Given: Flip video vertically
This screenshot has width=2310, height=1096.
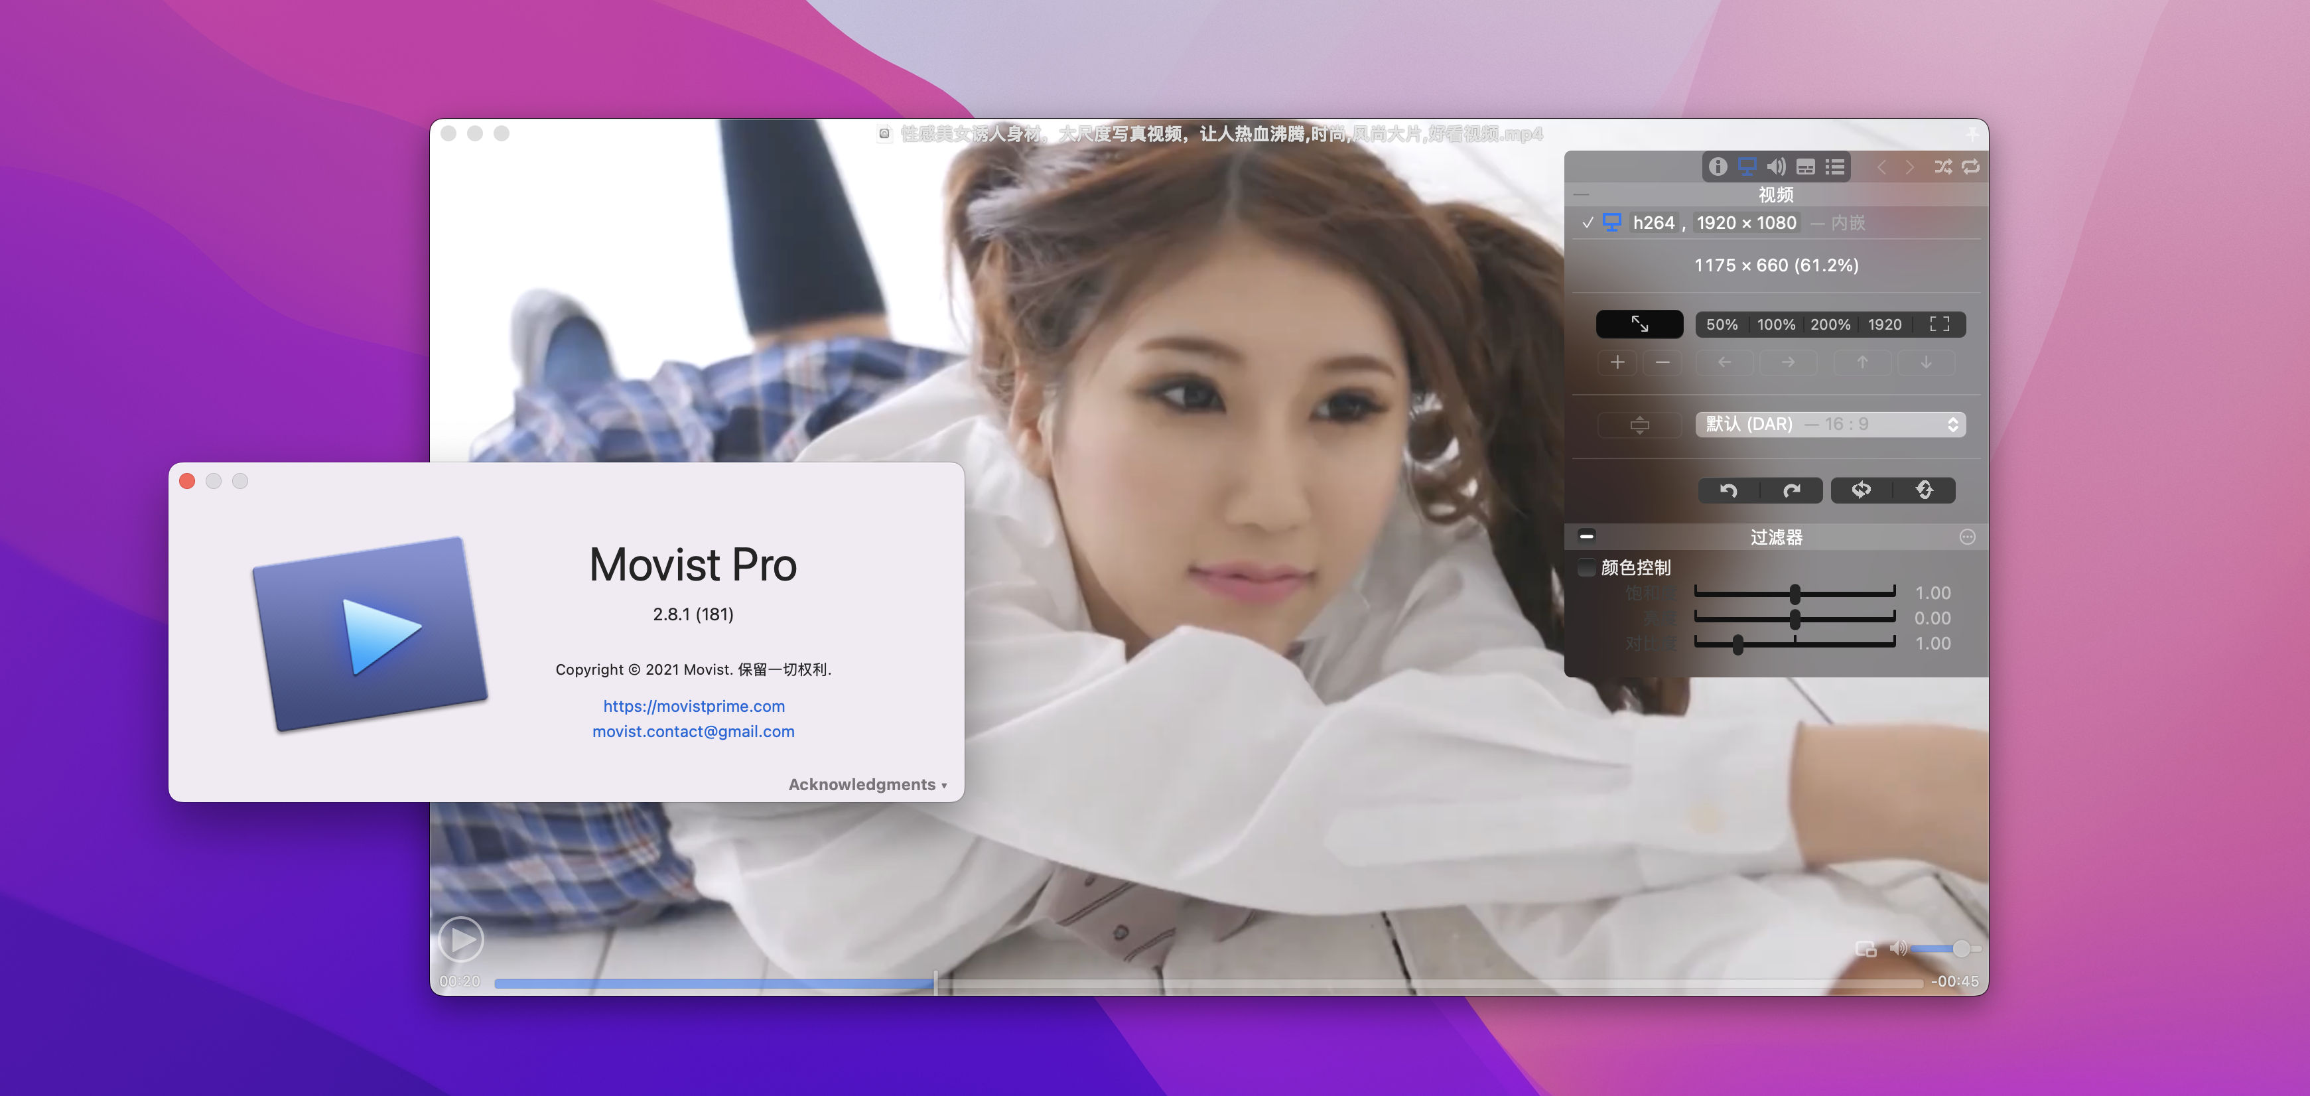Looking at the screenshot, I should [1925, 490].
